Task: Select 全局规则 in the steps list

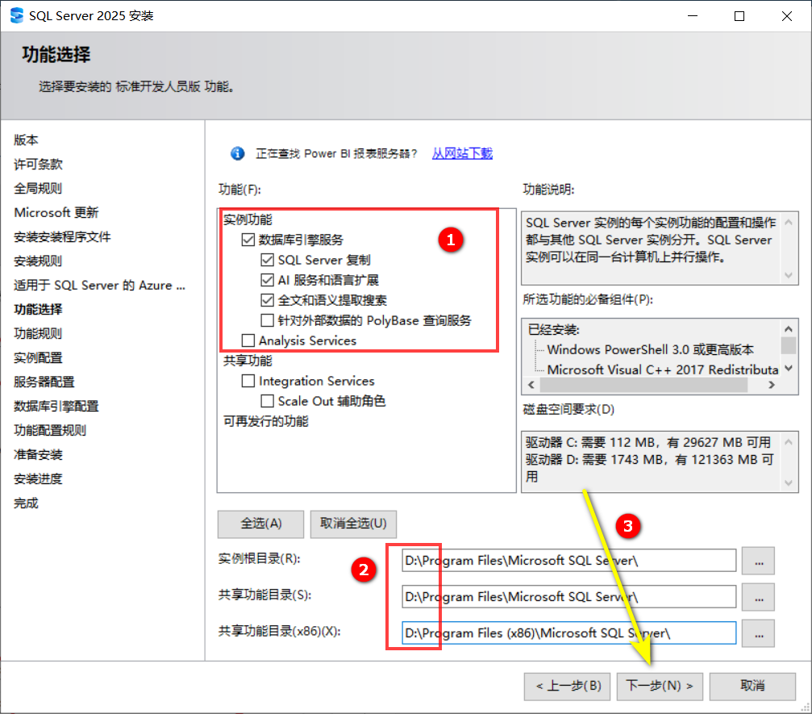Action: pyautogui.click(x=38, y=188)
